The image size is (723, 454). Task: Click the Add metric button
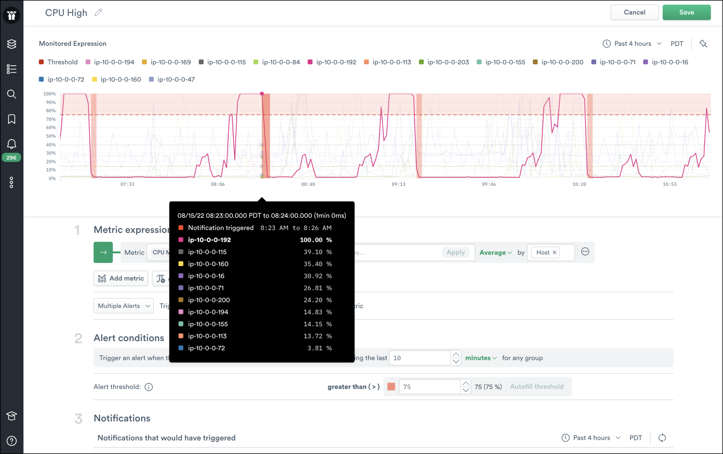click(x=121, y=278)
